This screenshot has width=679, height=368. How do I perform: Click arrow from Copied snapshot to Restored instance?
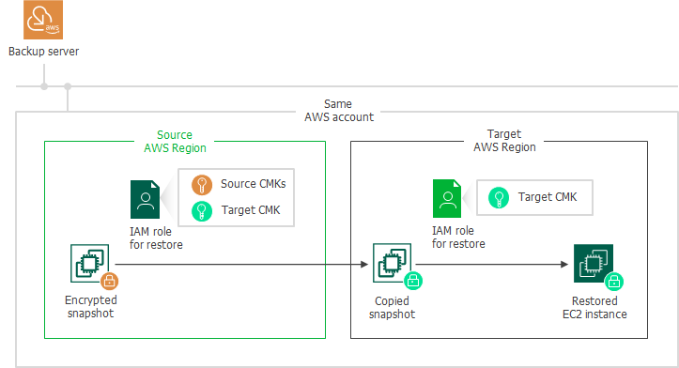492,264
